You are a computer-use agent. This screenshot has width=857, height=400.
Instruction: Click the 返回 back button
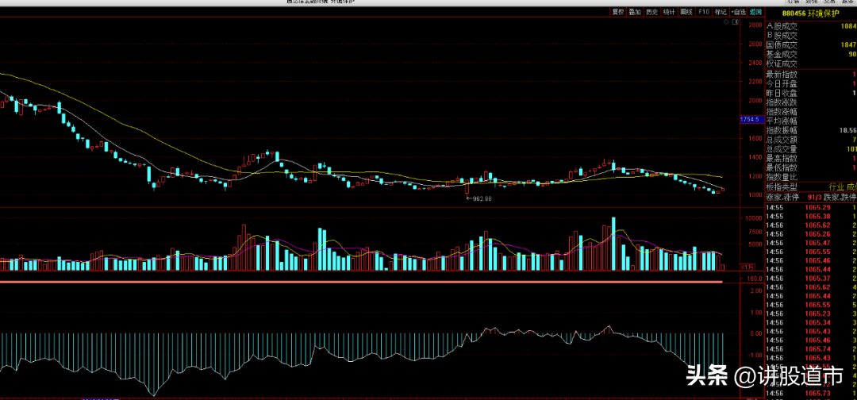coord(756,11)
